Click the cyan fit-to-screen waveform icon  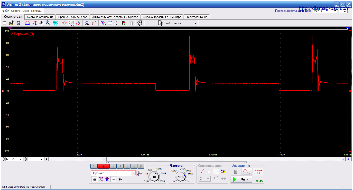[x=55, y=23]
